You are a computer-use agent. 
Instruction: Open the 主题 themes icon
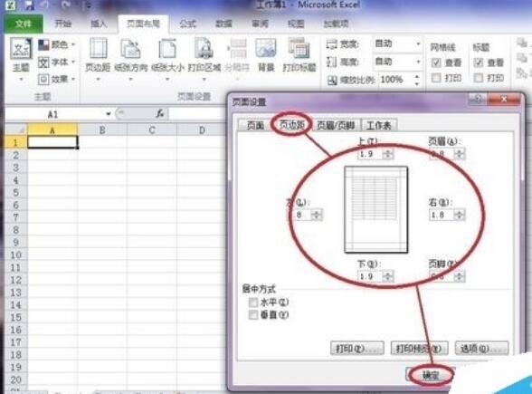(x=21, y=58)
